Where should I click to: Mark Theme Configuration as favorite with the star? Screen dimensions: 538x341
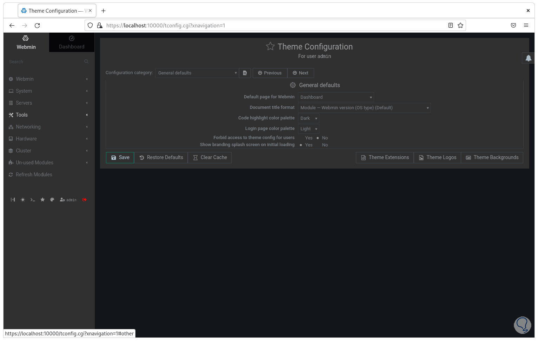pos(270,46)
